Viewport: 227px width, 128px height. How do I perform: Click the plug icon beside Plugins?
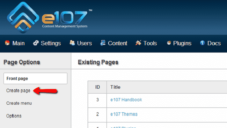169,43
